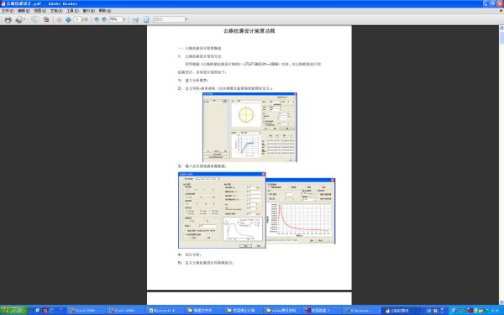Viewport: 504px width, 315px height.
Task: Switch to the Adobe Reader PDF taskbar button
Action: [401, 311]
